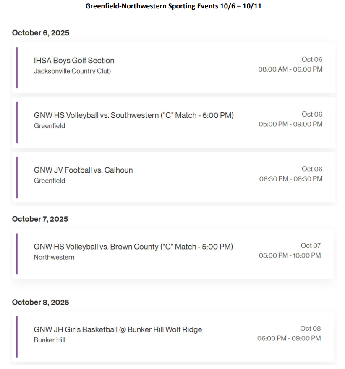Click the Oct 07 date label
Image resolution: width=345 pixels, height=369 pixels.
point(311,246)
